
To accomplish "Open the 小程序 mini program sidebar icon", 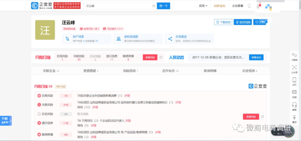I will tap(294, 55).
